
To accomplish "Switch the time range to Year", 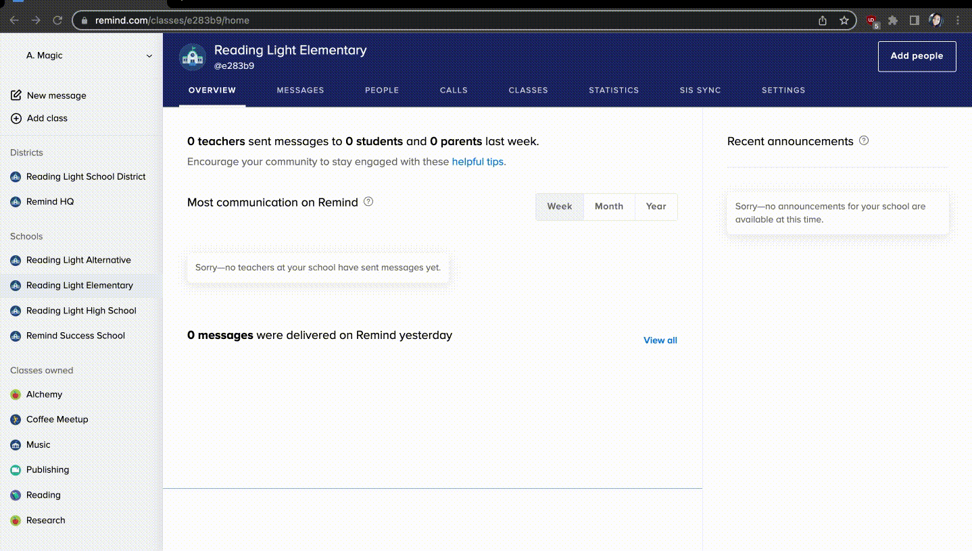I will coord(656,207).
